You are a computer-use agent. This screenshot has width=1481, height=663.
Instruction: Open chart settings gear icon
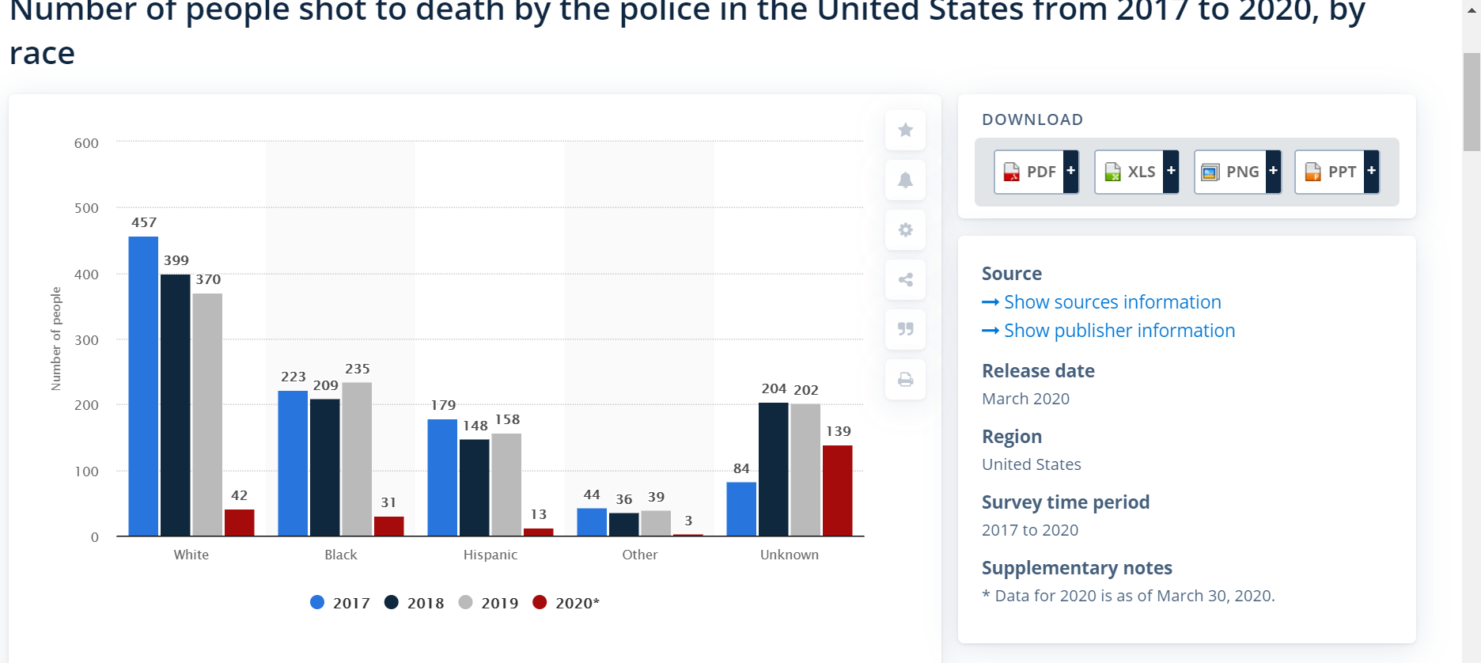(905, 229)
